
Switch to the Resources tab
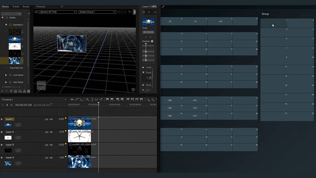pyautogui.click(x=5, y=7)
